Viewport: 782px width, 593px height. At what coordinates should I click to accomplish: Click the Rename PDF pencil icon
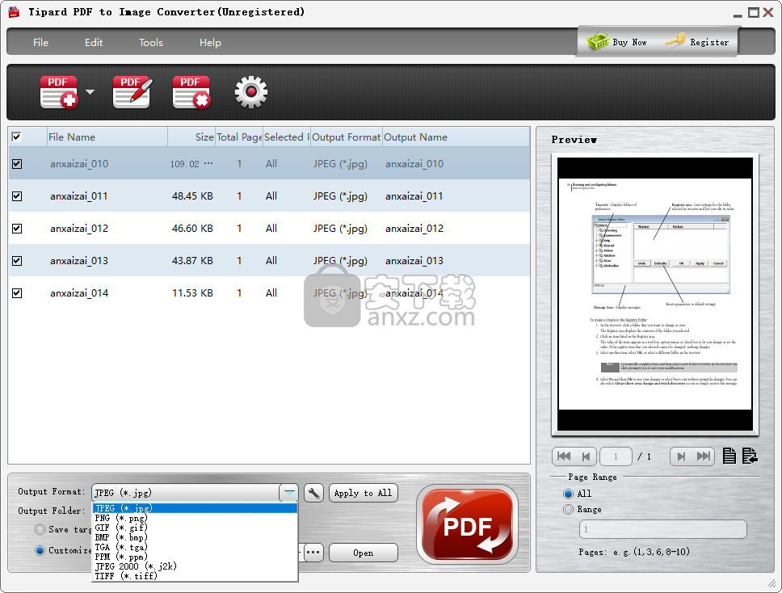[x=132, y=92]
